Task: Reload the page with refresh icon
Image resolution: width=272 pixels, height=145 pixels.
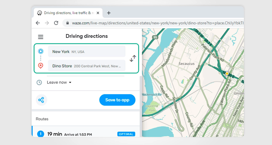Action: pos(56,23)
